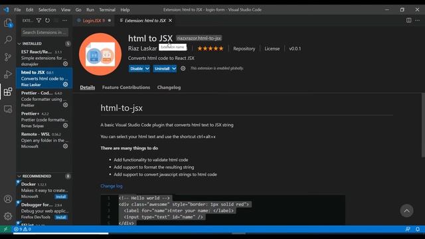The width and height of the screenshot is (425, 239).
Task: Open the Repository link
Action: click(x=244, y=48)
